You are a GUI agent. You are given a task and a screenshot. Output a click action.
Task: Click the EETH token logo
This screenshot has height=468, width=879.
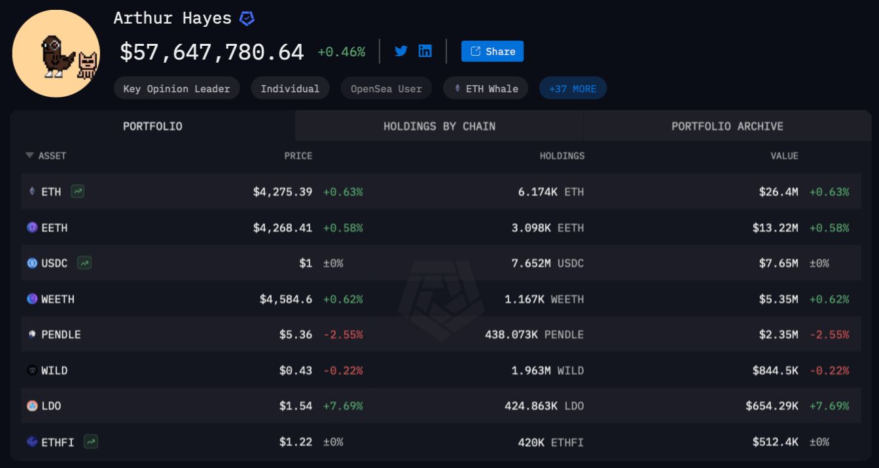click(32, 228)
